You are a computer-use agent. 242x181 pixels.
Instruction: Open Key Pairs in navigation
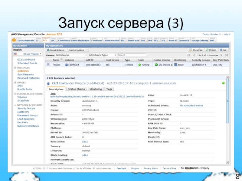click(22, 122)
